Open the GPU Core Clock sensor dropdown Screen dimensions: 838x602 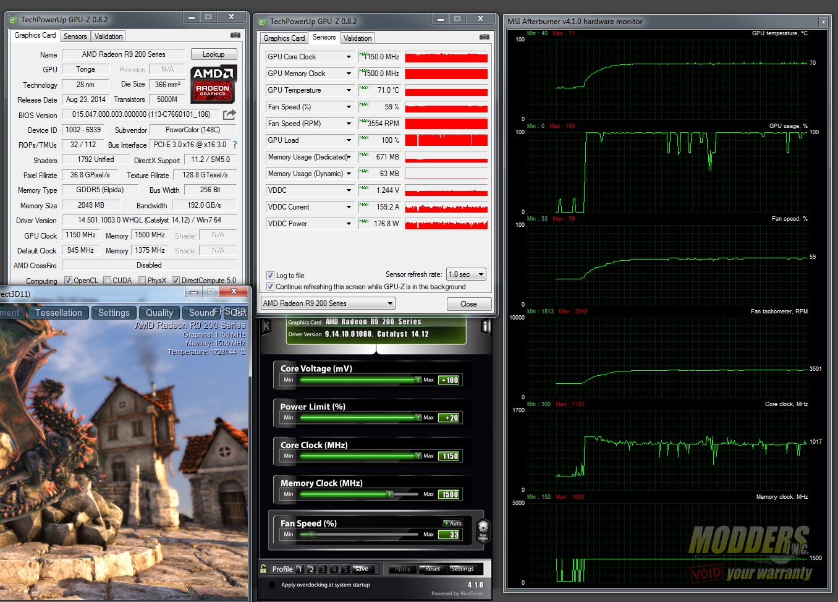pos(349,57)
